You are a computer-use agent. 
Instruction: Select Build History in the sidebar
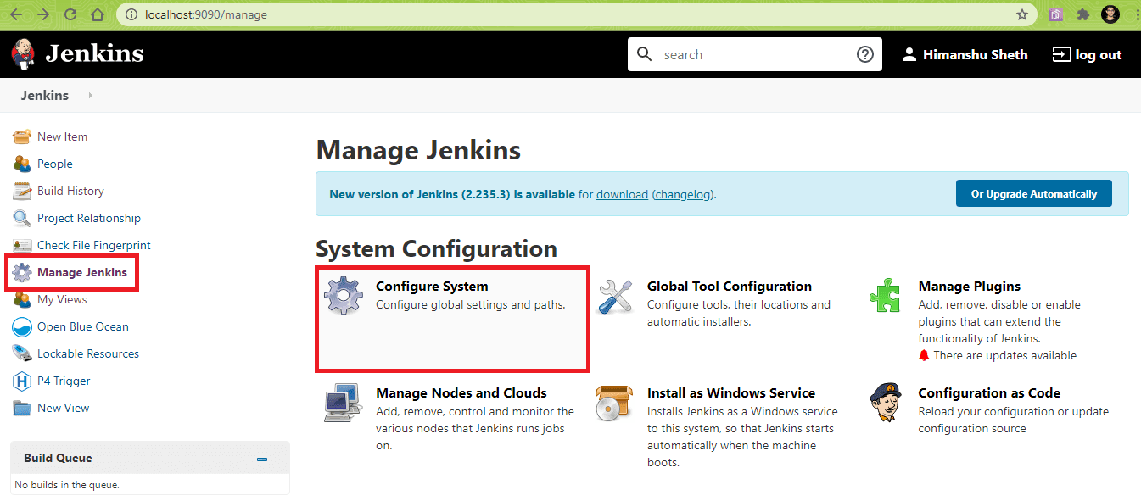tap(70, 191)
